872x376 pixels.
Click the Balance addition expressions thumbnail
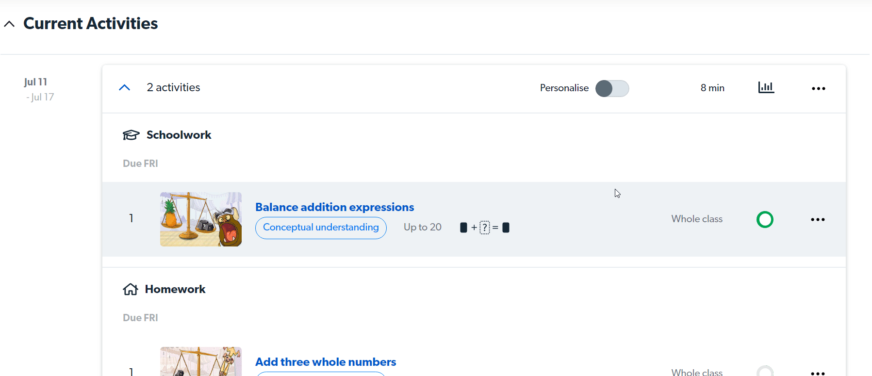[x=201, y=219]
